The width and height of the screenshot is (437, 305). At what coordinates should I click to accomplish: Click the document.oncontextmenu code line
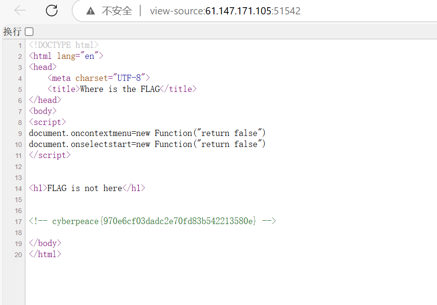point(147,133)
